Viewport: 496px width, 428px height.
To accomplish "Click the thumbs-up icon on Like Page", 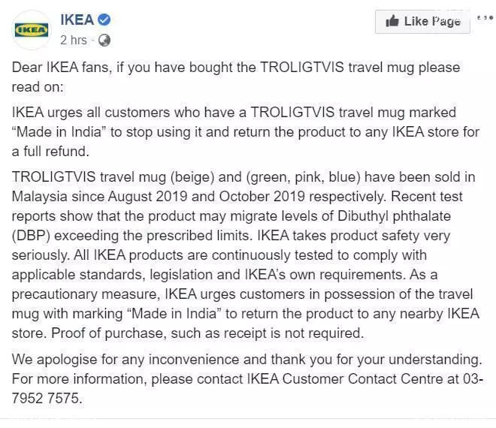I will (392, 21).
